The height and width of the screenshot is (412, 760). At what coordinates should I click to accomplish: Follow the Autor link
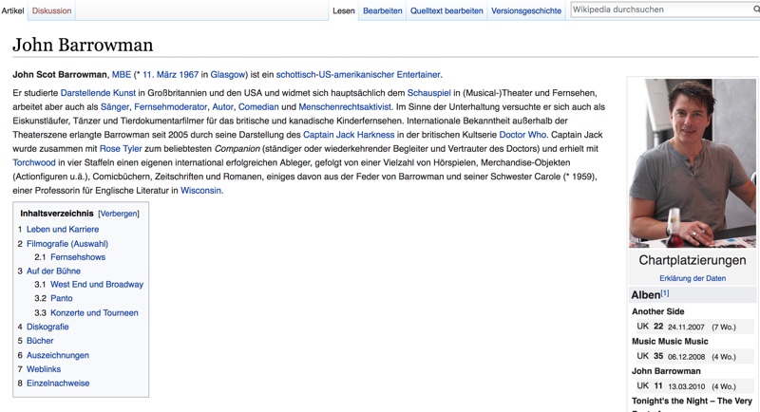pos(222,107)
